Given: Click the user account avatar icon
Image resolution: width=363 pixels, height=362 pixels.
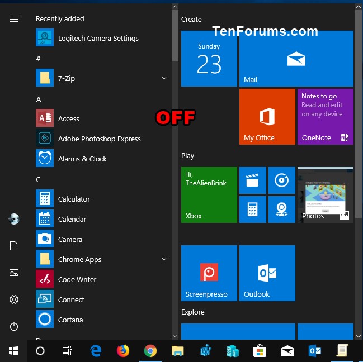Looking at the screenshot, I should click(14, 219).
